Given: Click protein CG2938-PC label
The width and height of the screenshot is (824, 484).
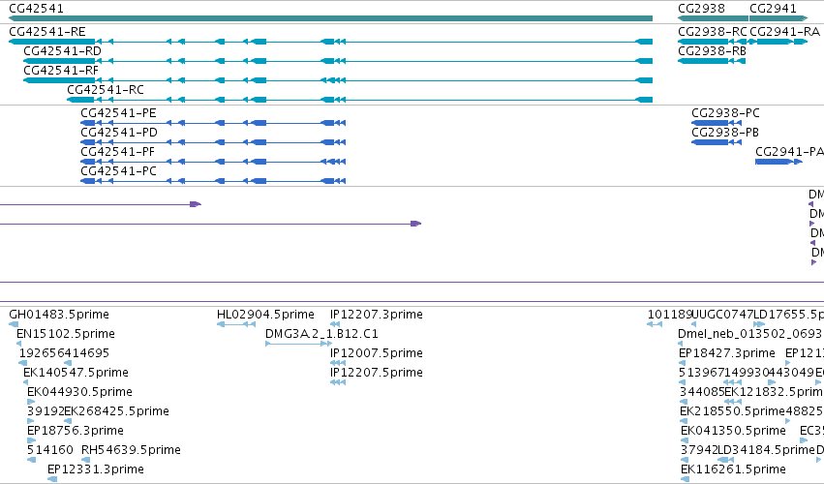Looking at the screenshot, I should pyautogui.click(x=725, y=113).
